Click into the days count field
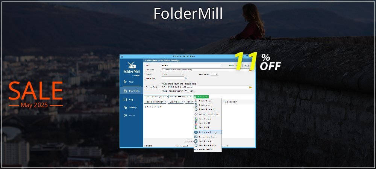Image resolution: width=376 pixels, height=169 pixels. (x=187, y=91)
